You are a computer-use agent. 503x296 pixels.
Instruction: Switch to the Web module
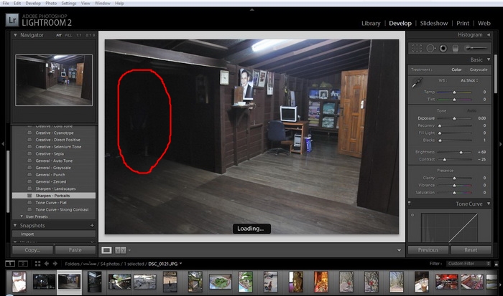[484, 23]
